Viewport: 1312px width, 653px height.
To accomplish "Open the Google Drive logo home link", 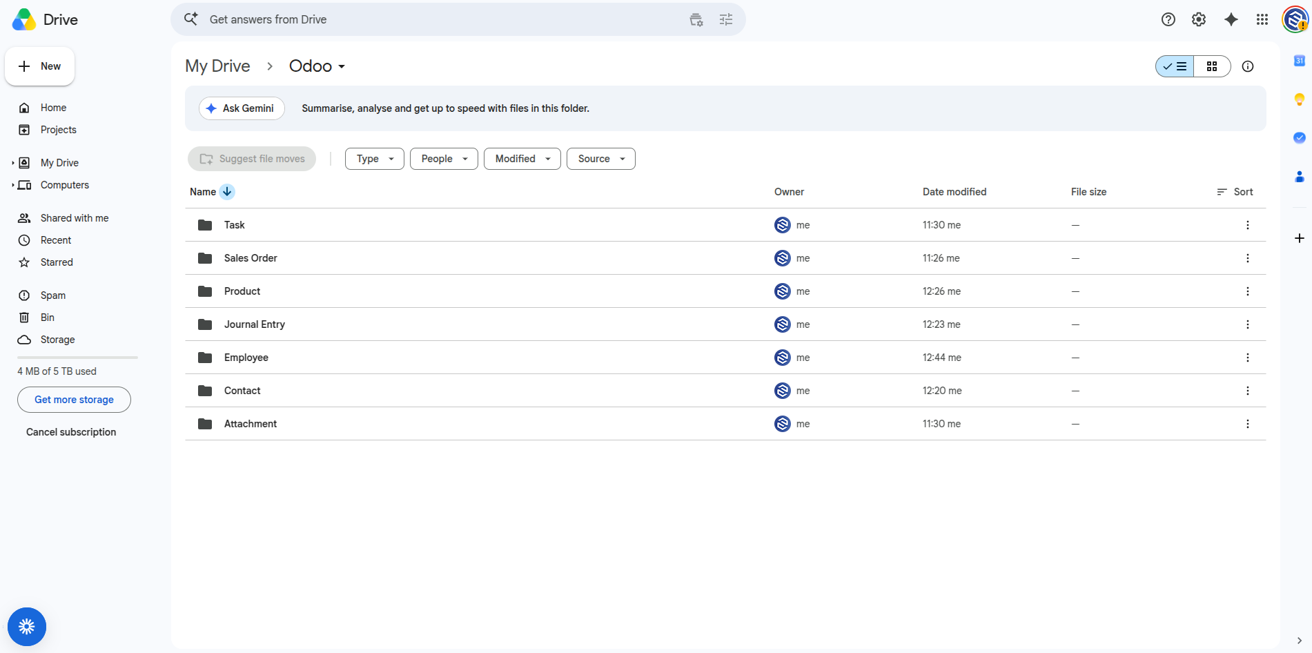I will click(x=46, y=19).
